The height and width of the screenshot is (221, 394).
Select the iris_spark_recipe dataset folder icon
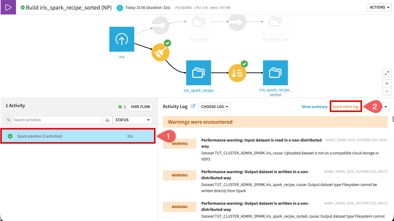click(x=199, y=73)
